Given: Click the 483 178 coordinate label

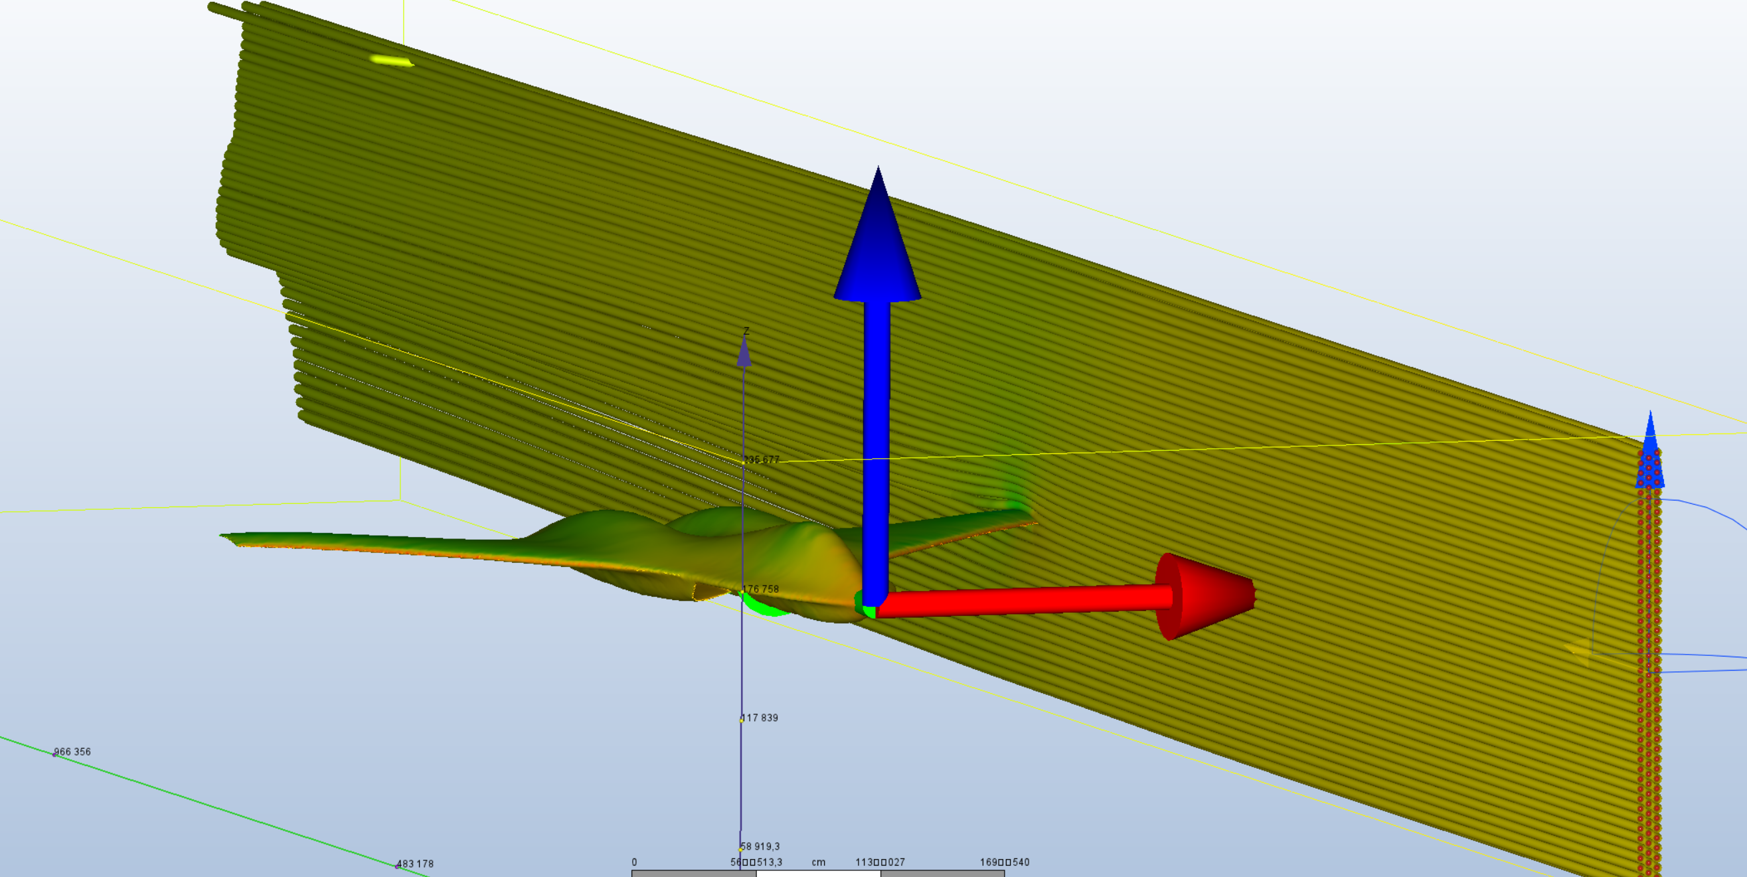Looking at the screenshot, I should click(x=415, y=864).
